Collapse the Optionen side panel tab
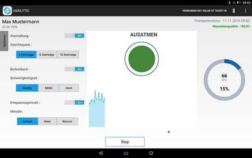The width and height of the screenshot is (252, 158). (4, 40)
